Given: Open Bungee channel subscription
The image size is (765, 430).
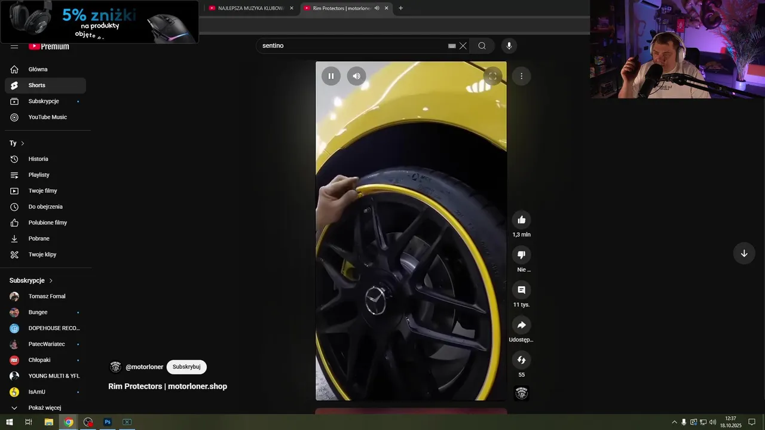Looking at the screenshot, I should pyautogui.click(x=45, y=312).
